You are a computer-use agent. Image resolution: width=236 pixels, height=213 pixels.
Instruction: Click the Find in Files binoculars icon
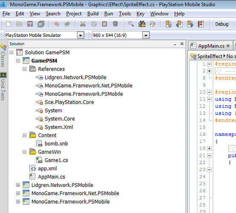[142, 24]
